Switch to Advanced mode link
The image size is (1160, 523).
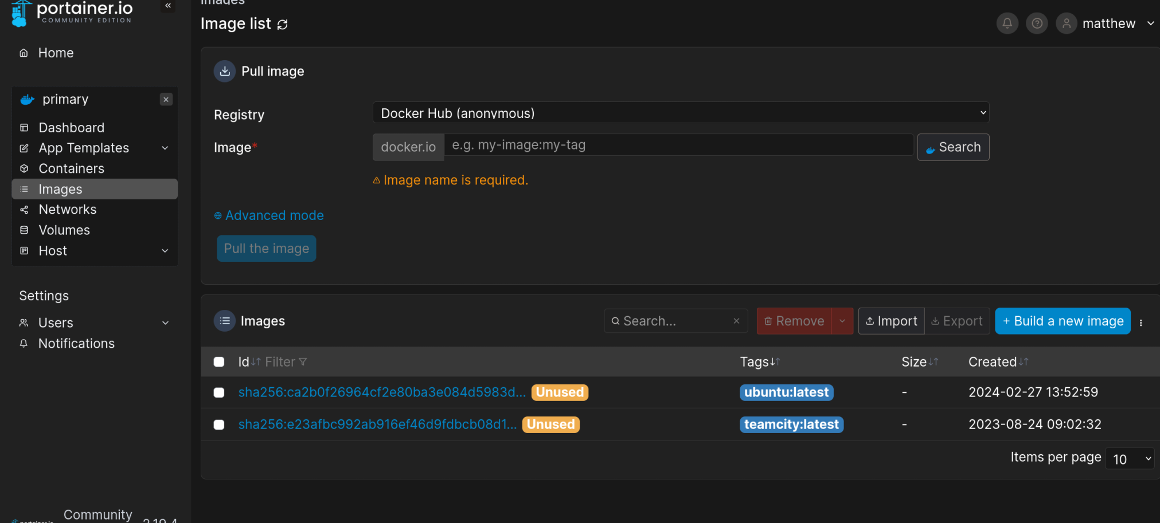point(269,215)
